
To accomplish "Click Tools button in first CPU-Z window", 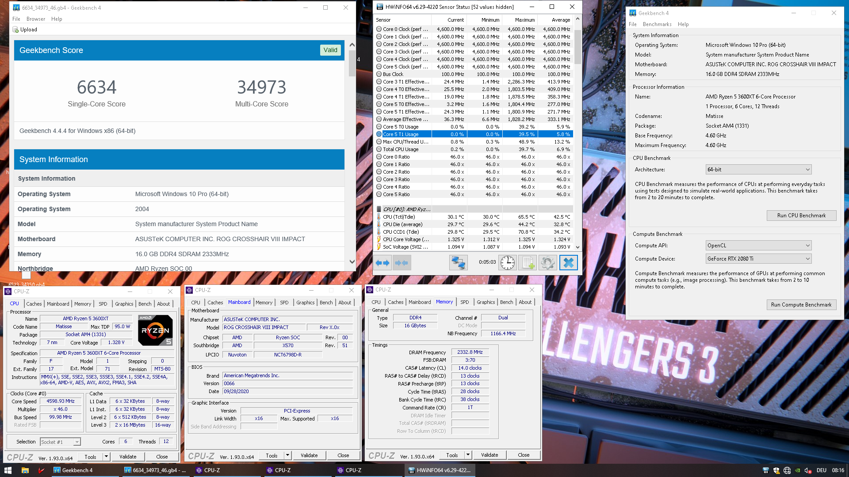I will [91, 457].
